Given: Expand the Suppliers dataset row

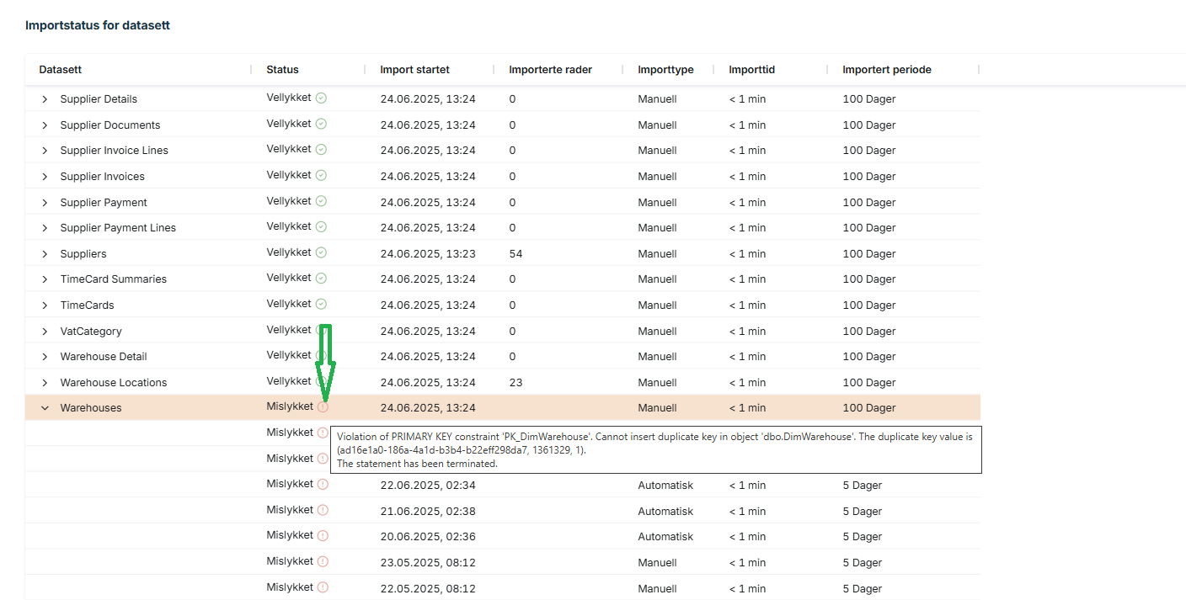Looking at the screenshot, I should pyautogui.click(x=45, y=254).
